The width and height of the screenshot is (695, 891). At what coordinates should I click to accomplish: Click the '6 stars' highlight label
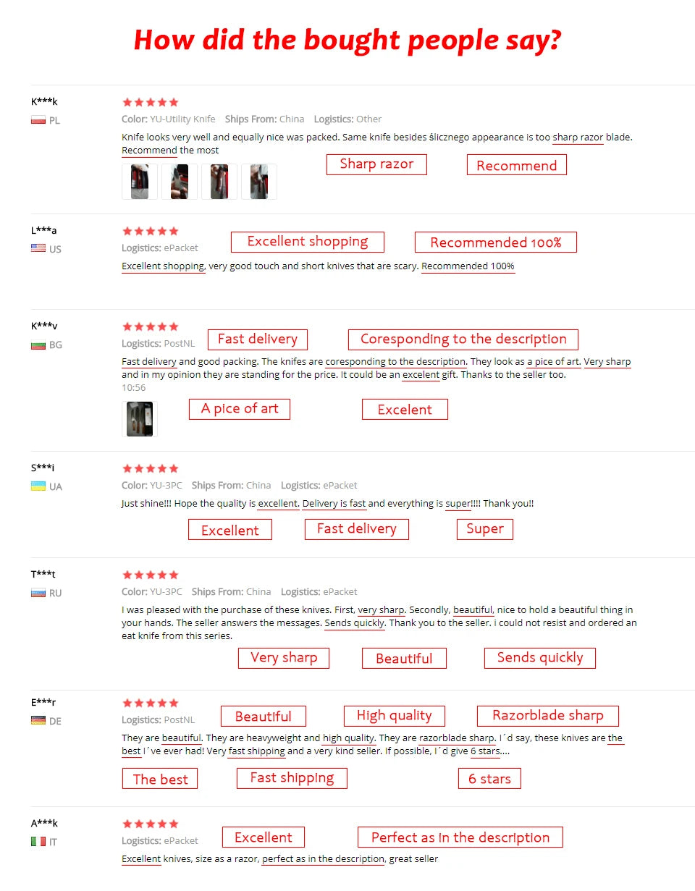pos(489,779)
